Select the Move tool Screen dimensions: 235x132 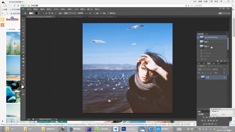pos(23,20)
